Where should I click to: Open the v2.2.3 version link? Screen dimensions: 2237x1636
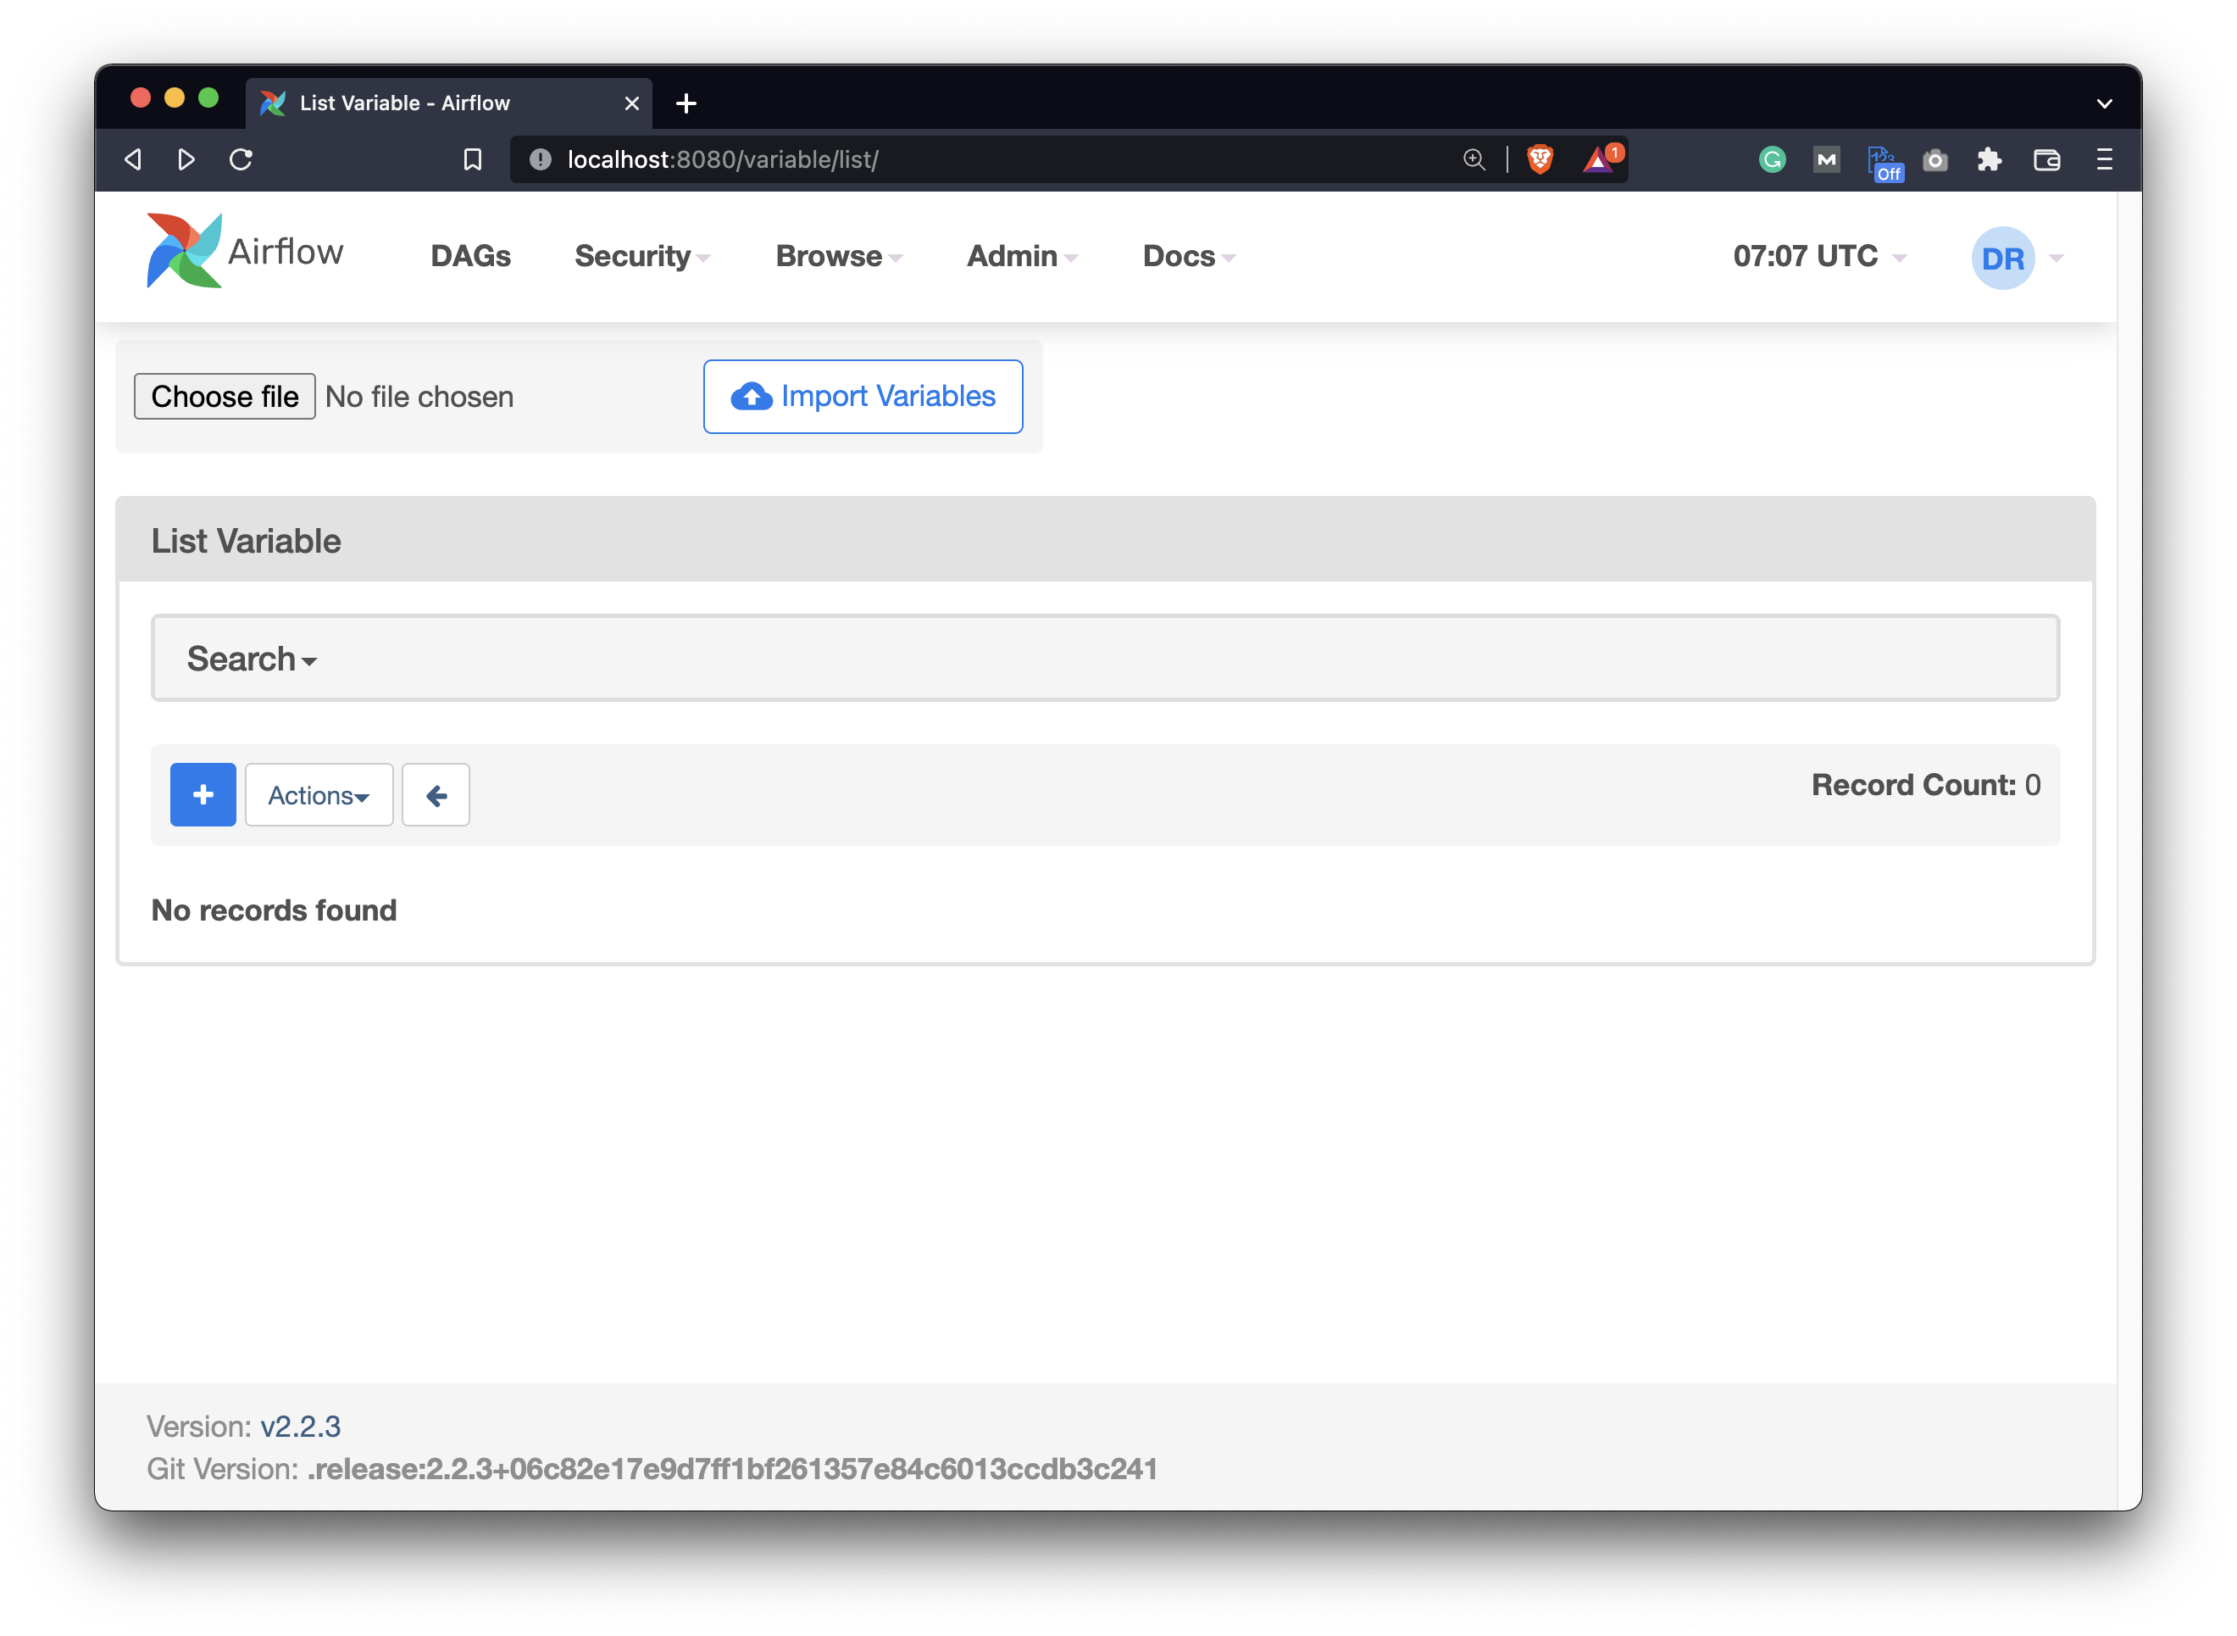tap(300, 1426)
